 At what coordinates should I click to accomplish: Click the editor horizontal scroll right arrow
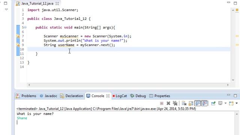(x=228, y=85)
